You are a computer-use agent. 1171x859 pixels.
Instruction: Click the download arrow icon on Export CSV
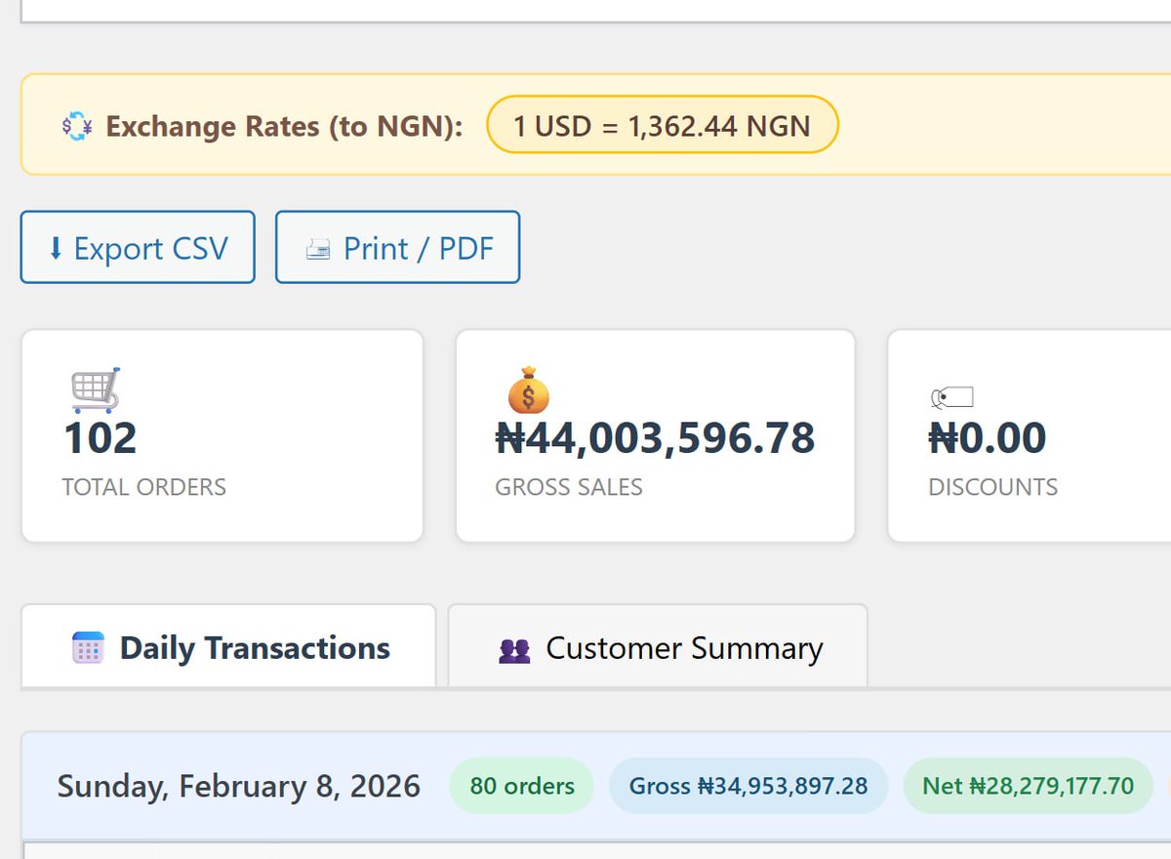[x=56, y=249]
